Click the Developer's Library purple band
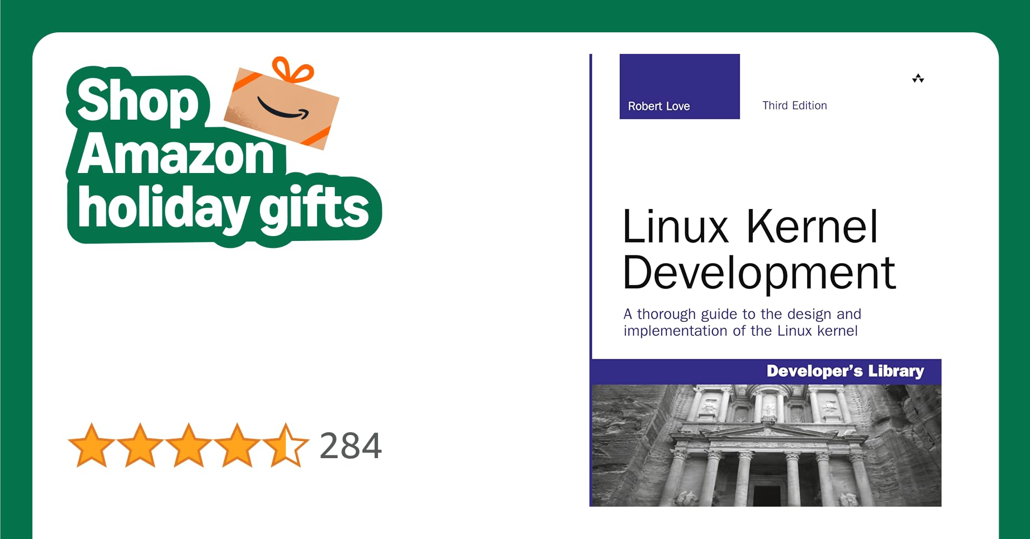The height and width of the screenshot is (539, 1030). tap(766, 371)
